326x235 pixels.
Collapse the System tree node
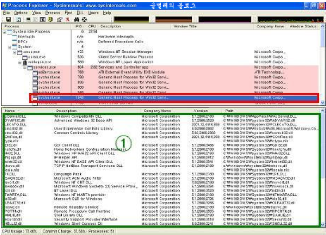point(10,47)
